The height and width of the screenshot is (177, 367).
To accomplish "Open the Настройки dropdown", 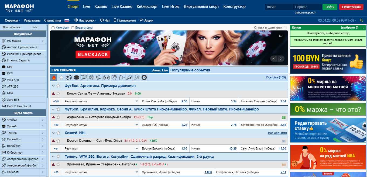I will 85,20.
